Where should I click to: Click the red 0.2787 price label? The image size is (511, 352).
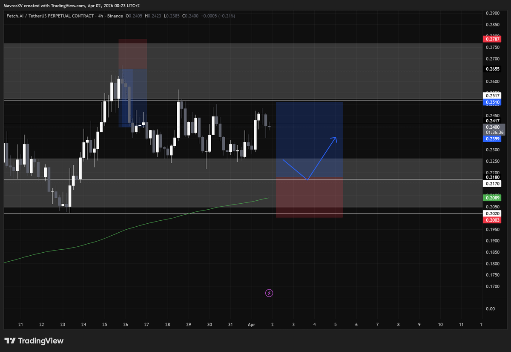pos(491,39)
